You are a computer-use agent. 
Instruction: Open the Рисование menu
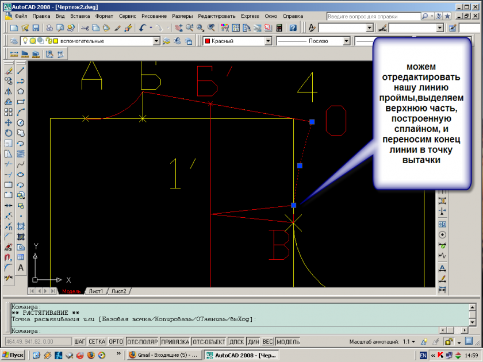pyautogui.click(x=154, y=16)
